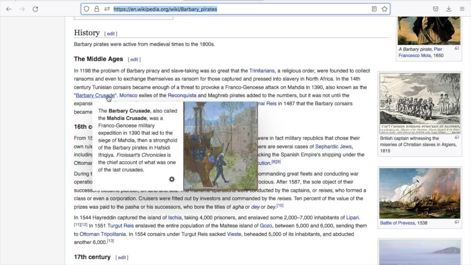471x265 pixels.
Task: Open Barbary Crusade preview painting
Action: click(x=220, y=146)
